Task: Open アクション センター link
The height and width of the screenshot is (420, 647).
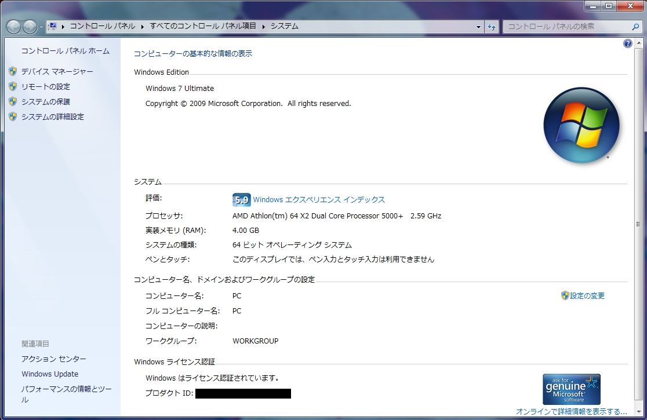Action: pyautogui.click(x=54, y=359)
